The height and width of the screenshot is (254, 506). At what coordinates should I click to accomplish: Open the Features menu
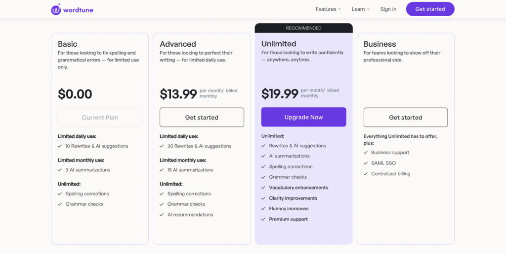[x=326, y=9]
